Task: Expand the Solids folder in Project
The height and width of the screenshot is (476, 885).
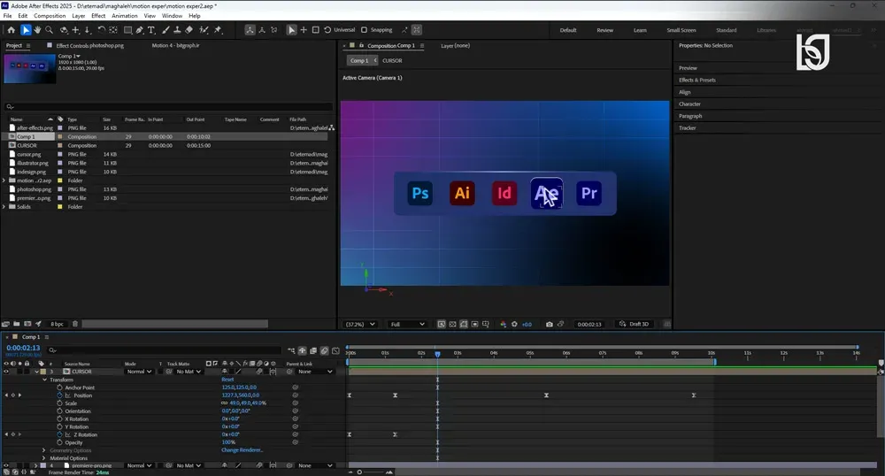Action: (4, 206)
